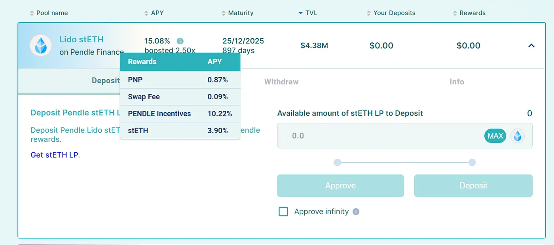Image resolution: width=554 pixels, height=245 pixels.
Task: Click the sort arrows beside Pool name
Action: pos(32,13)
